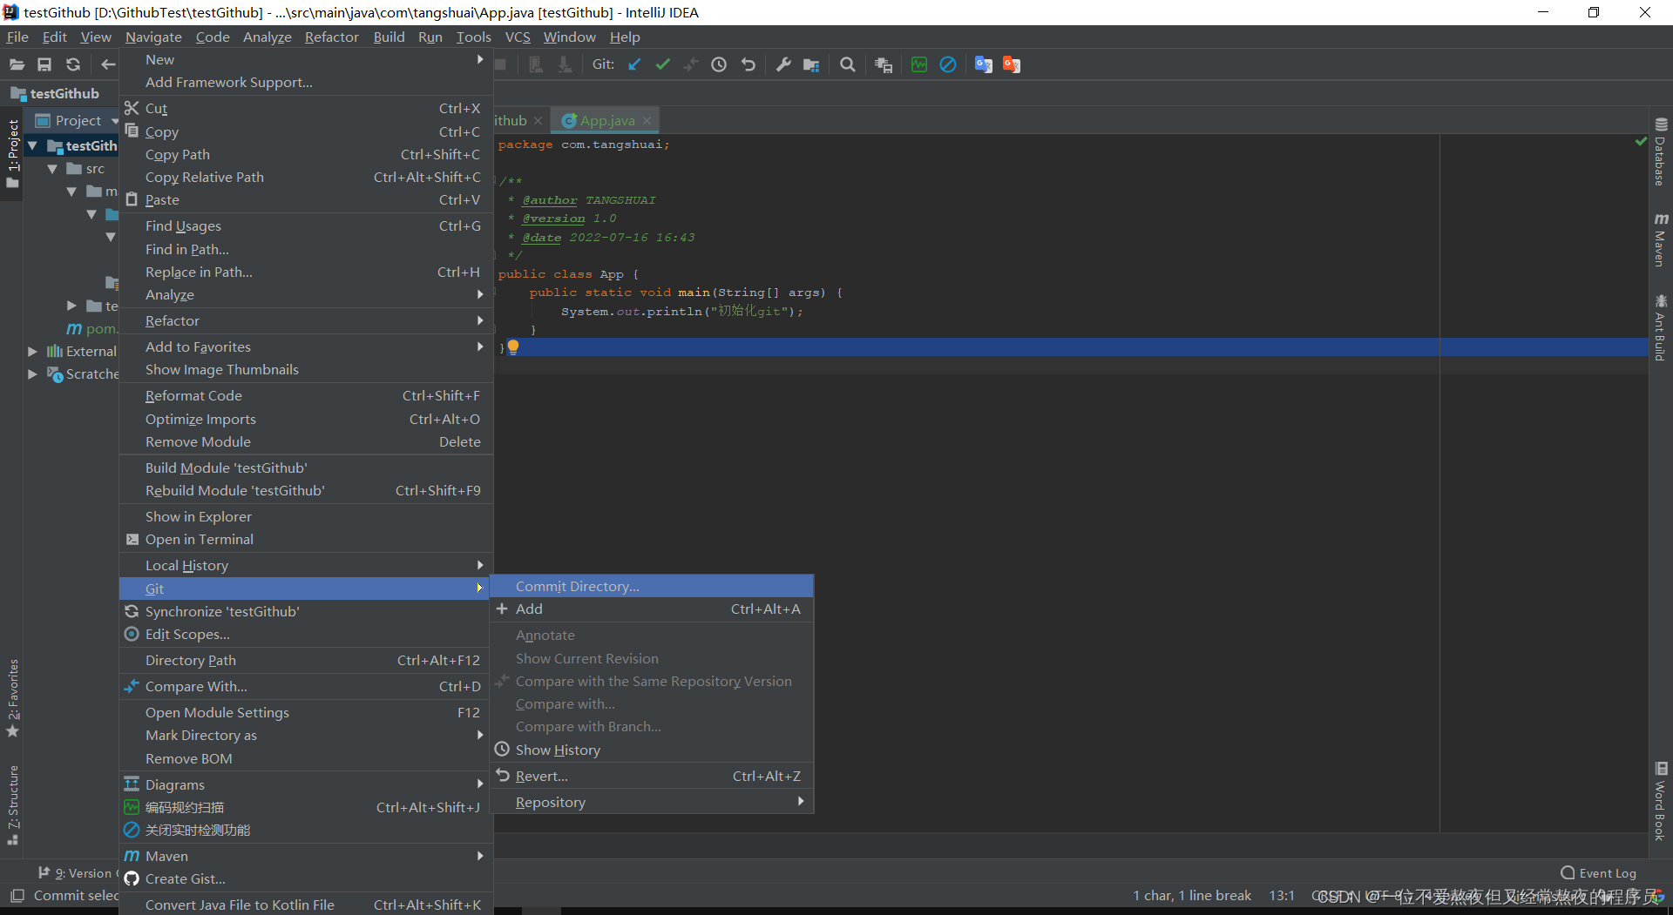Open the Word Book side panel

pos(1661,802)
